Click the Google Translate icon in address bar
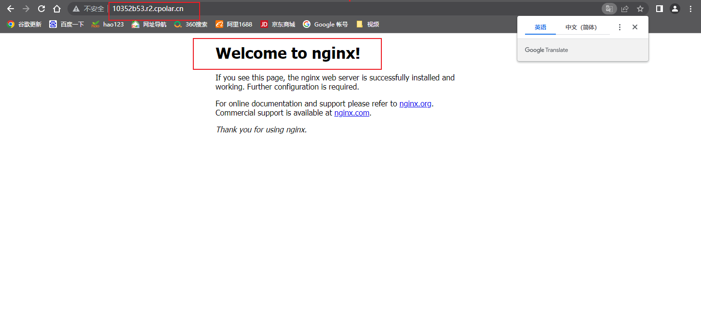701x311 pixels. coord(609,9)
